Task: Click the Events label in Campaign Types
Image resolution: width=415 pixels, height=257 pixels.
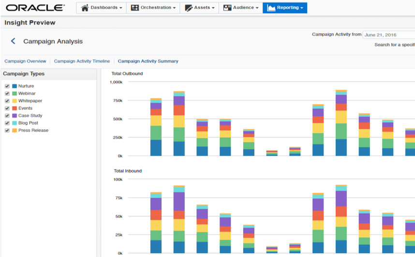Action: pos(25,108)
